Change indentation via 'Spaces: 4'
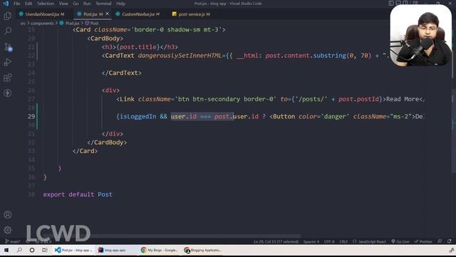 [x=311, y=241]
